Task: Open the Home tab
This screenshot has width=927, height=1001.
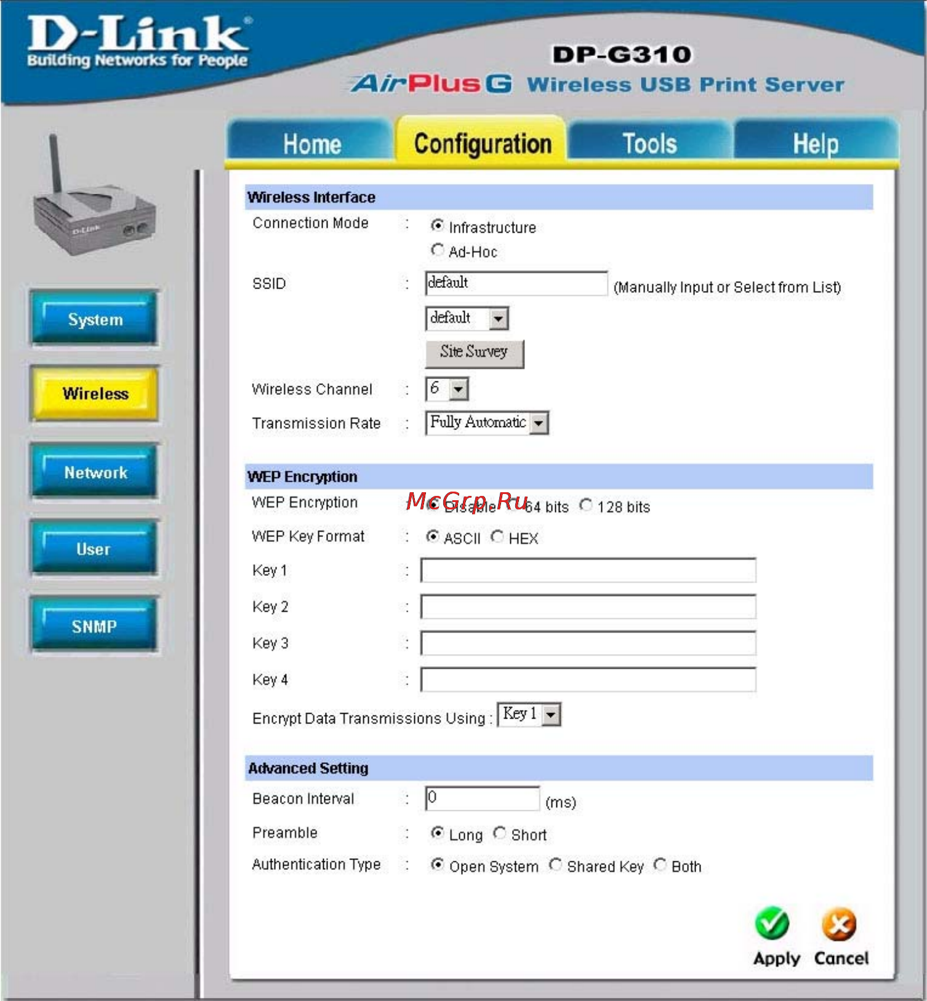Action: click(311, 143)
